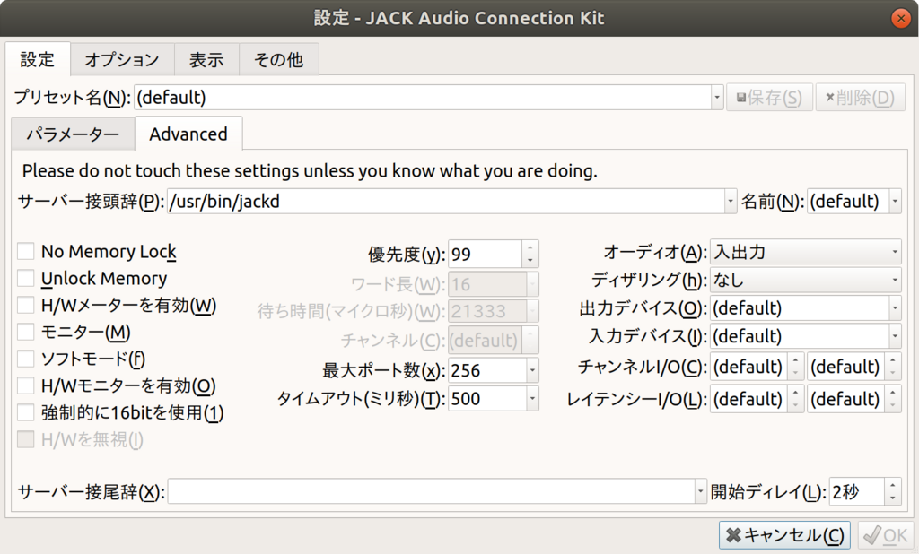Screen dimensions: 919x554
Task: Adjust first レイテンシーI/O spinner arrows
Action: point(795,399)
